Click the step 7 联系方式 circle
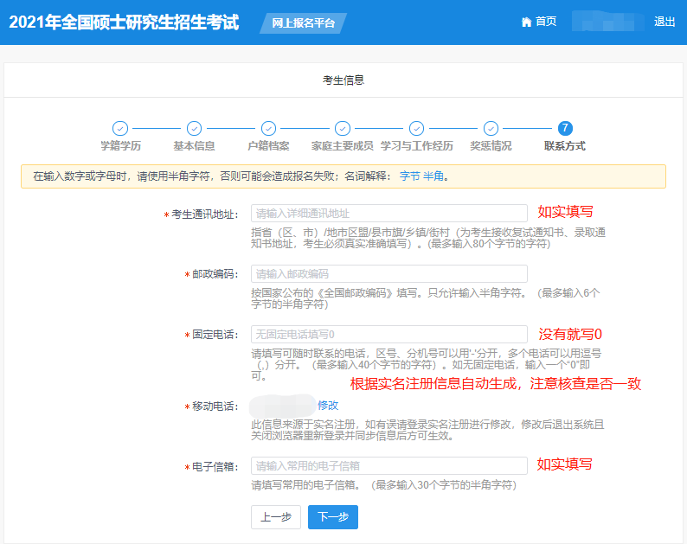Image resolution: width=687 pixels, height=544 pixels. pyautogui.click(x=565, y=128)
